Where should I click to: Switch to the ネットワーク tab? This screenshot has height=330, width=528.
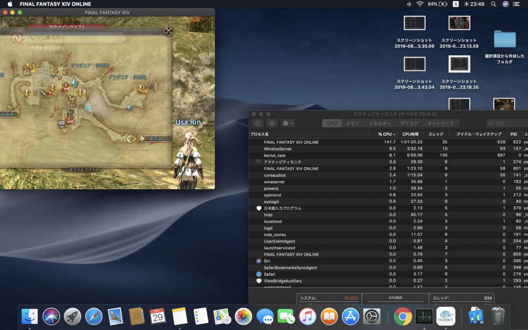441,123
